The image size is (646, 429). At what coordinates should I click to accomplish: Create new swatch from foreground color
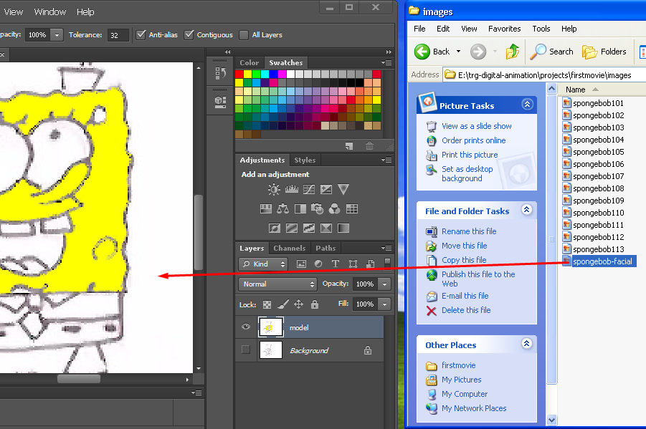coord(349,145)
